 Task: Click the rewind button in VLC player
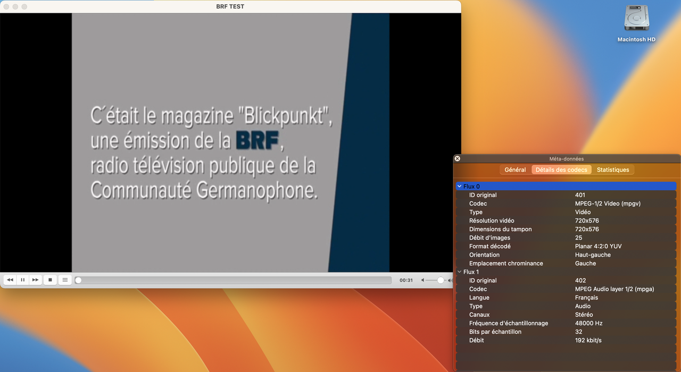point(10,280)
